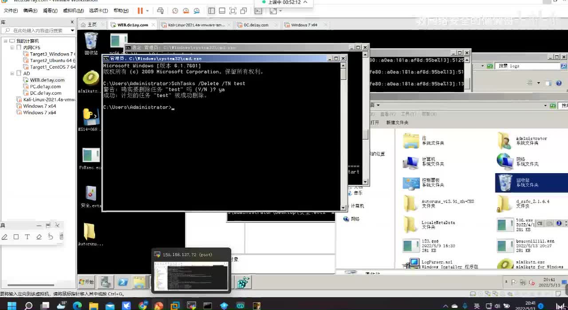Click the host taskbar search icon
568x310 pixels.
point(28,306)
